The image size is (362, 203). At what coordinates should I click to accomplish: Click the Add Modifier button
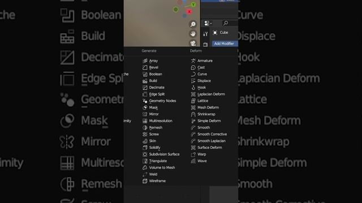[x=225, y=43]
